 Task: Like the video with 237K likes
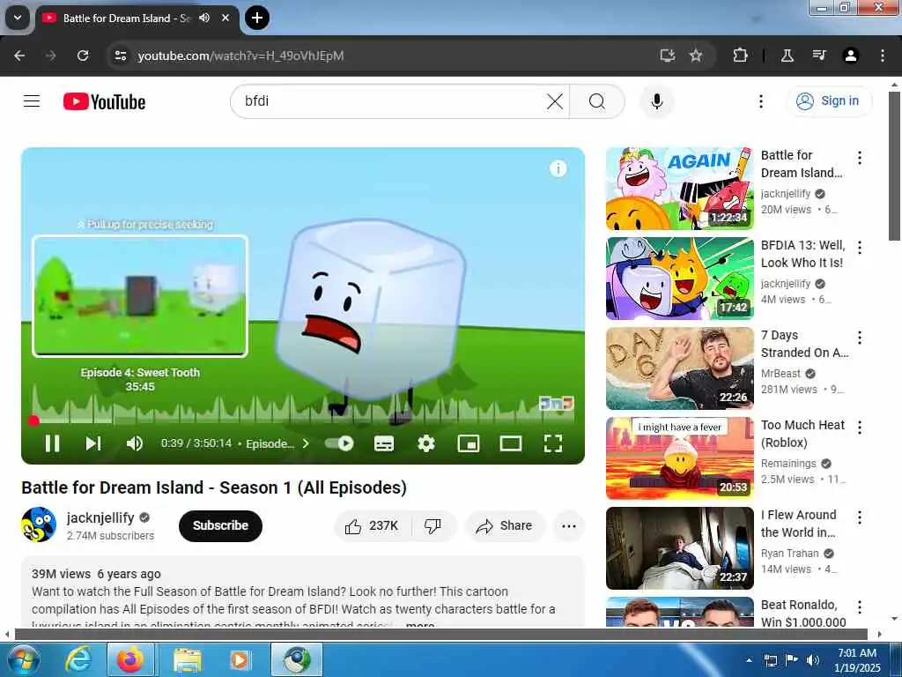pyautogui.click(x=373, y=525)
